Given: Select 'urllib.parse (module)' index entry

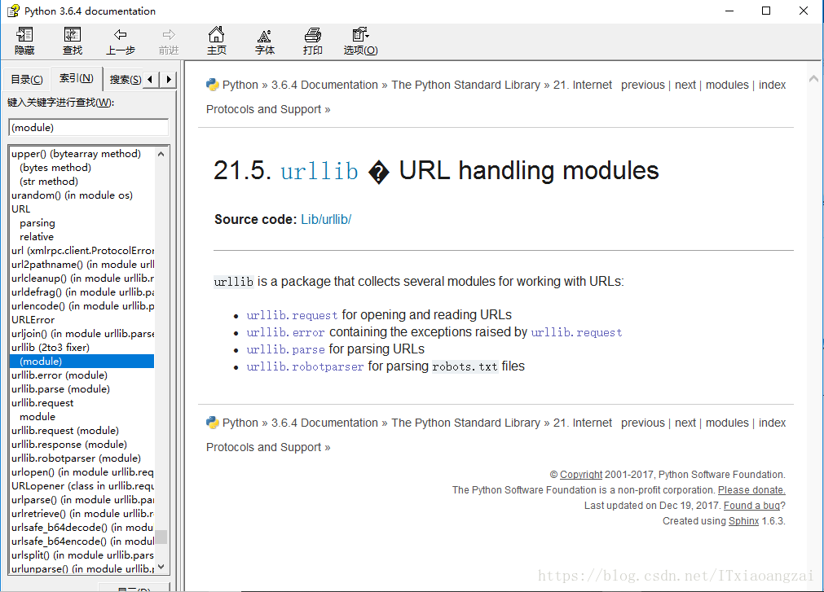Looking at the screenshot, I should 60,389.
